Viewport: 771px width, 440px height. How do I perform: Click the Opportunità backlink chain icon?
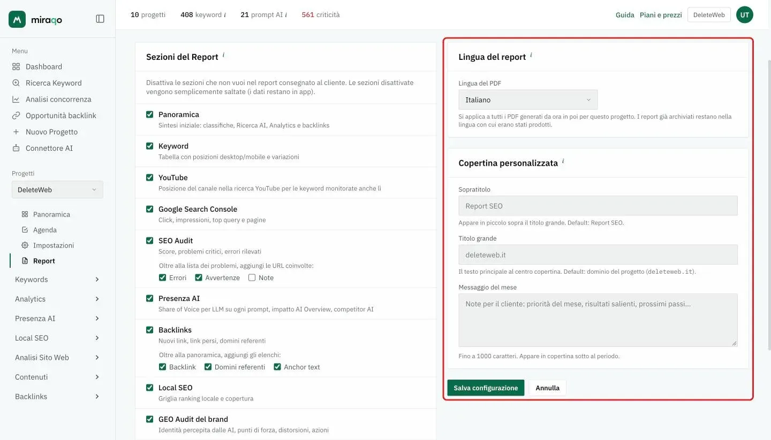click(16, 115)
